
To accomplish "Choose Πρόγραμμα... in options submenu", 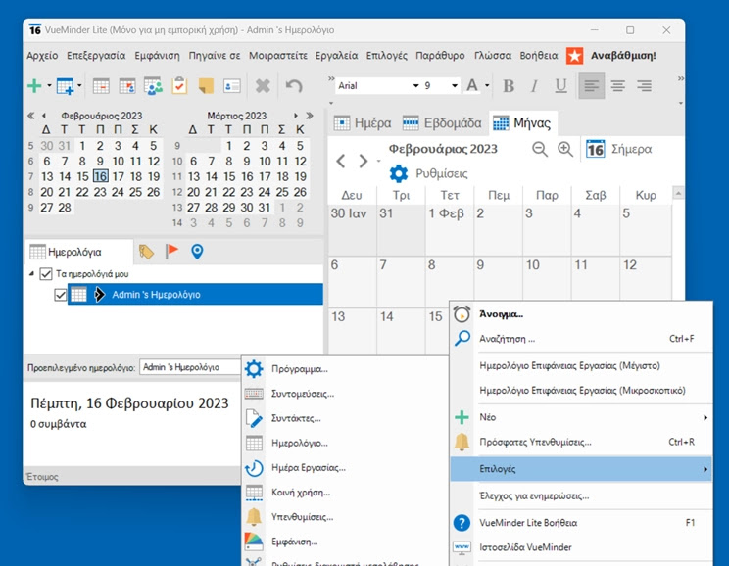I will coord(345,369).
